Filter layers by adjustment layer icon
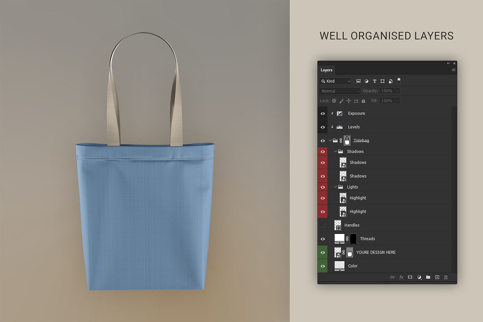Screen dimensions: 483x322 pyautogui.click(x=366, y=81)
